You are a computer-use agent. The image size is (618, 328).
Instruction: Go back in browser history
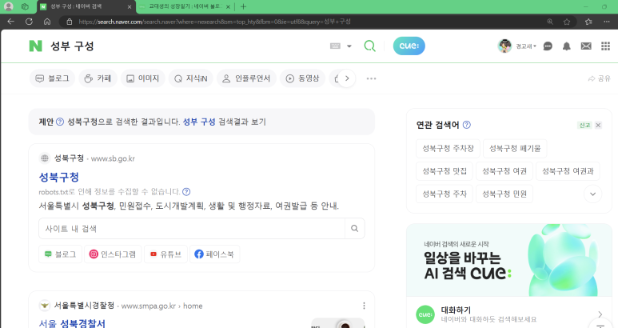pos(11,22)
